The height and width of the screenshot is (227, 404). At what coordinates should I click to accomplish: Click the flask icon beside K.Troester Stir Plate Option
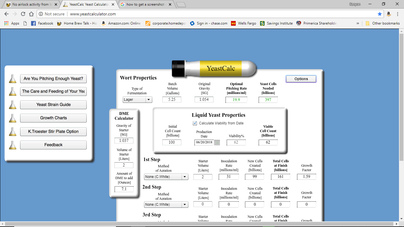(12, 132)
